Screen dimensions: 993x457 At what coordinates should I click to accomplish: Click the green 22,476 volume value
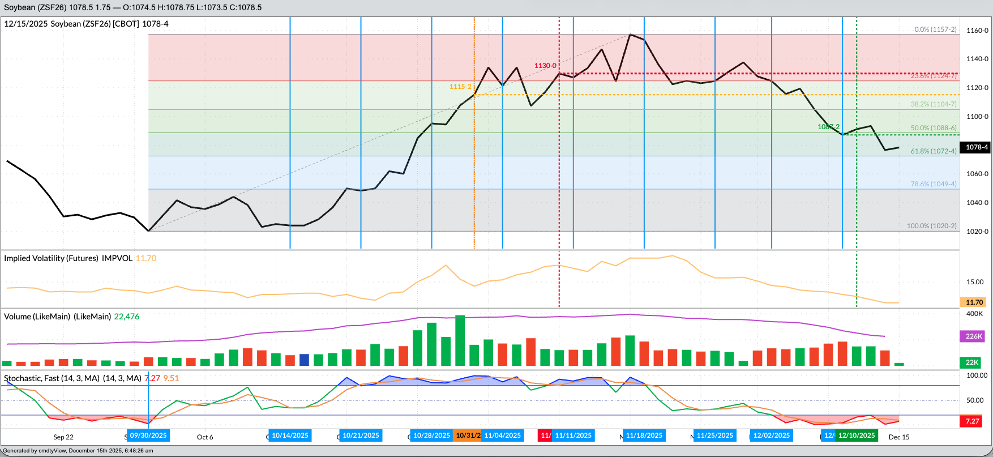(x=127, y=317)
